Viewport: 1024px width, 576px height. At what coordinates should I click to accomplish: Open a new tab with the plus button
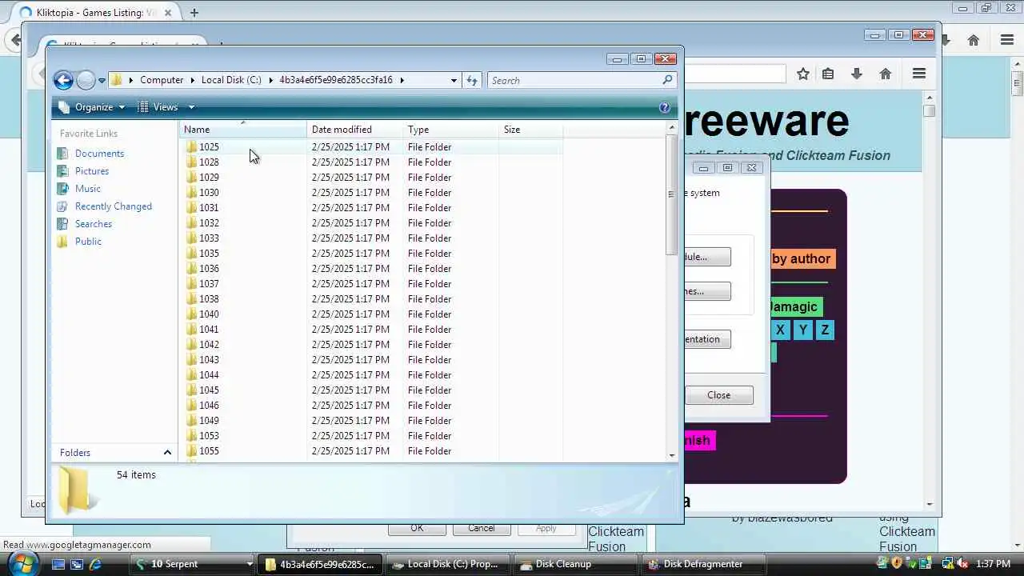[x=194, y=13]
